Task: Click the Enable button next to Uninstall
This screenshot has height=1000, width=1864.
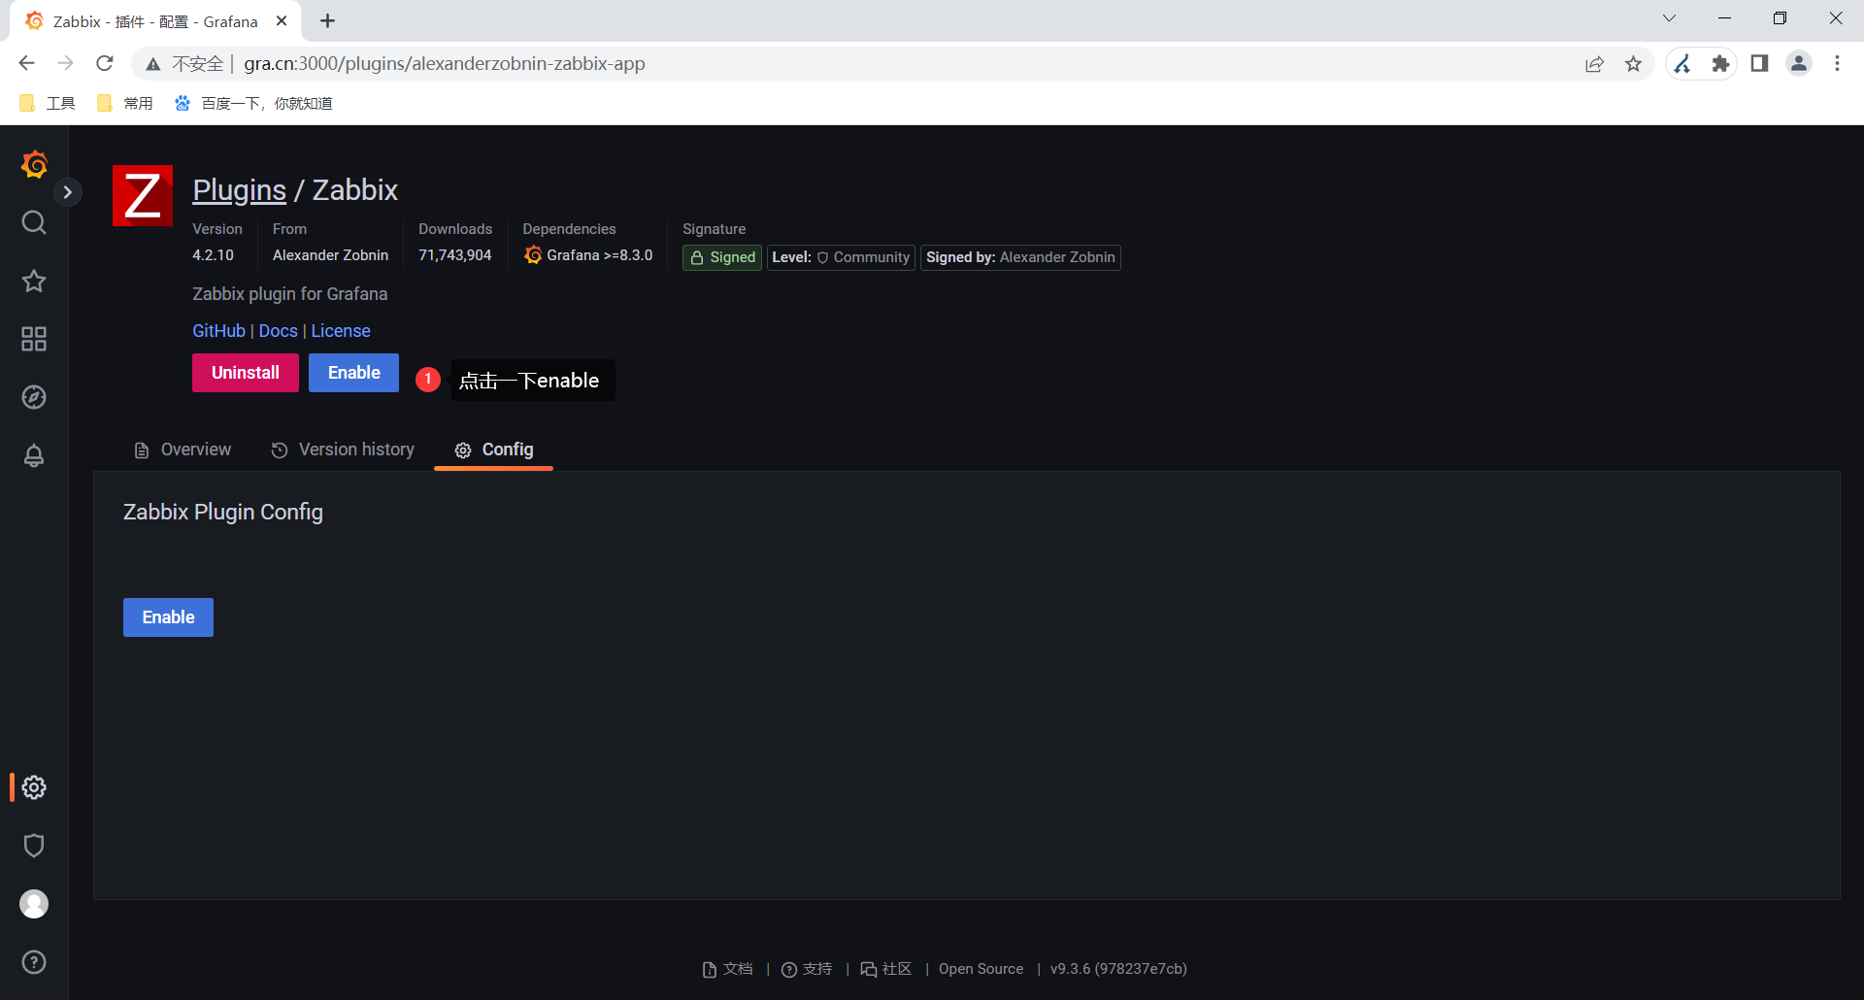Action: [x=354, y=373]
